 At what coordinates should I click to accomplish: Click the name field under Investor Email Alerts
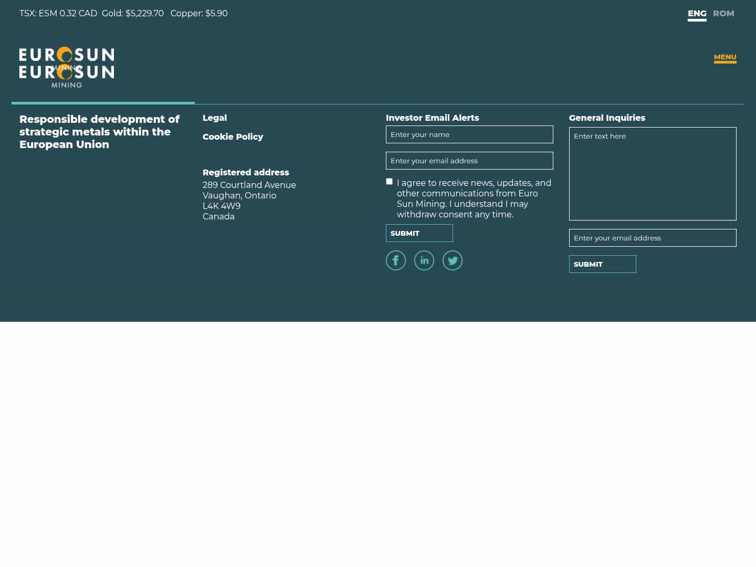[x=469, y=134]
